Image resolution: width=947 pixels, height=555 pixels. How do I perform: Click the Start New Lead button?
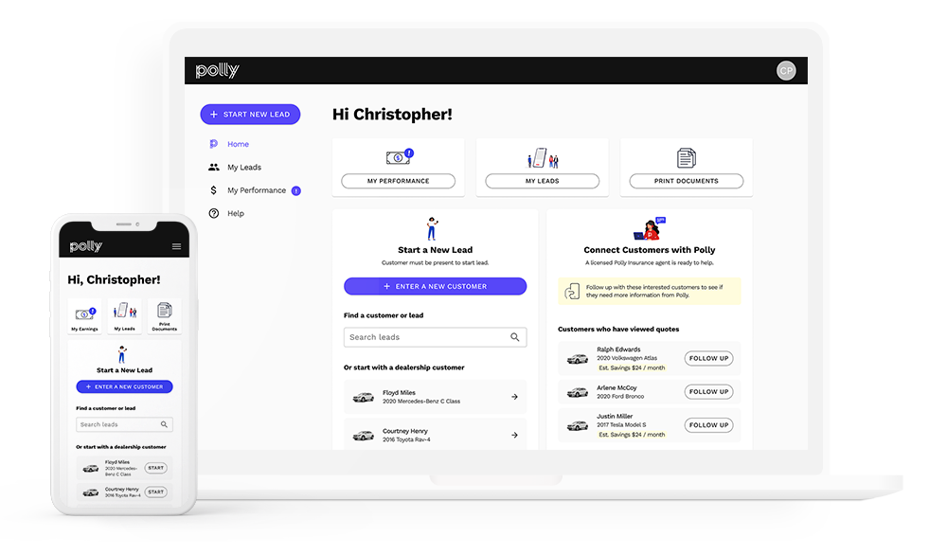250,115
